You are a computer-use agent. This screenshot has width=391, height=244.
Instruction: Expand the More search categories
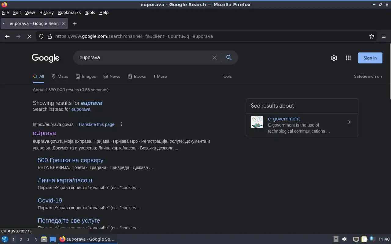pos(160,76)
